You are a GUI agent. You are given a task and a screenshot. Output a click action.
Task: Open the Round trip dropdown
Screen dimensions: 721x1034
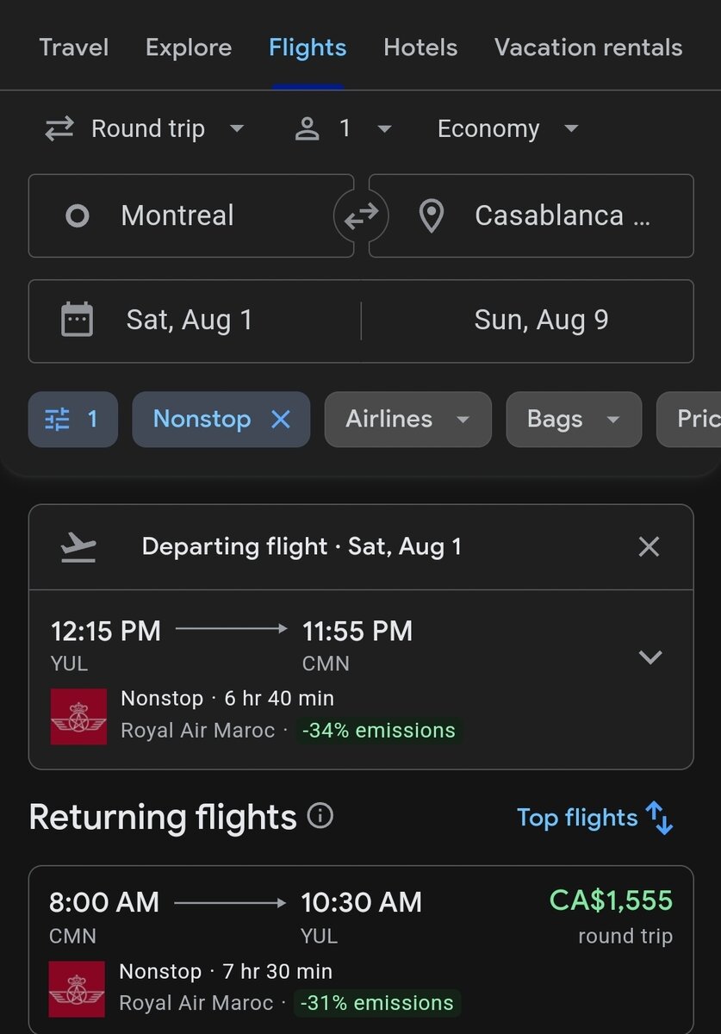(x=145, y=129)
